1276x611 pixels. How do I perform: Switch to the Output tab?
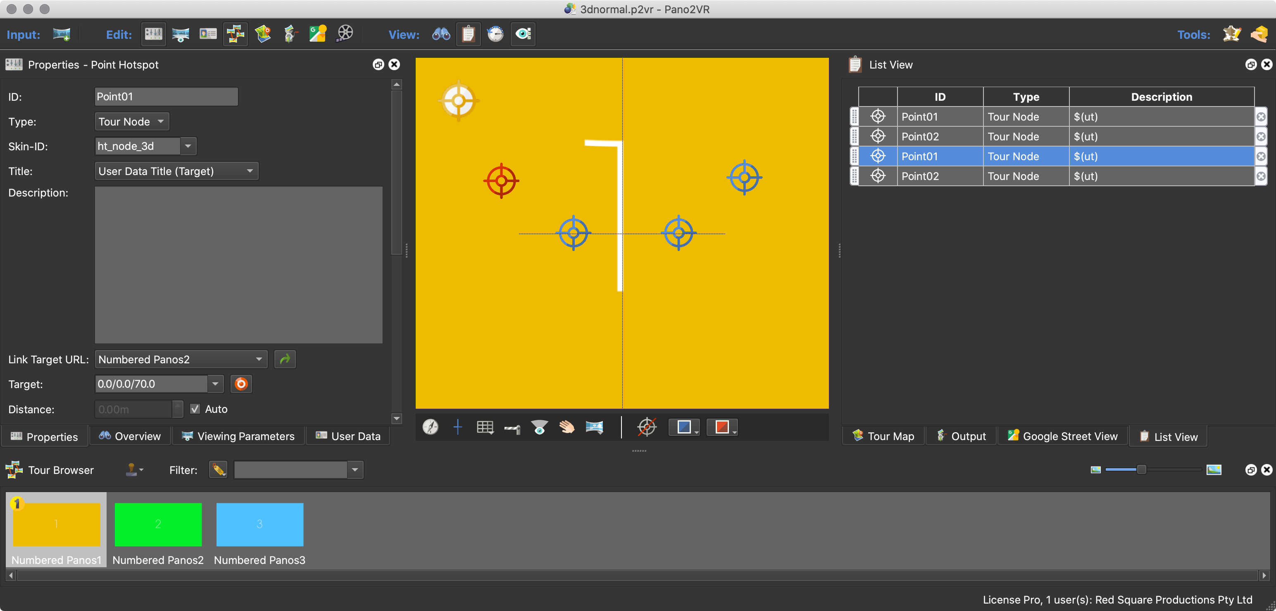coord(961,436)
